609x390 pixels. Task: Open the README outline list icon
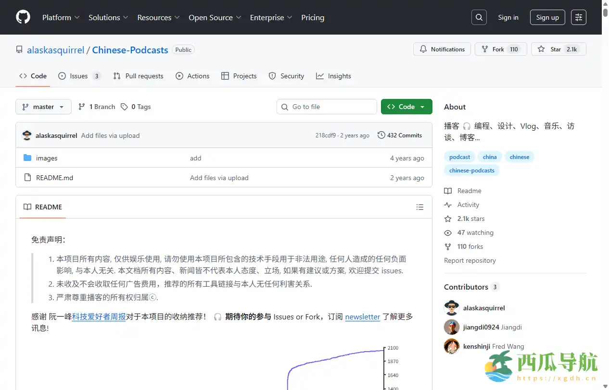click(420, 207)
